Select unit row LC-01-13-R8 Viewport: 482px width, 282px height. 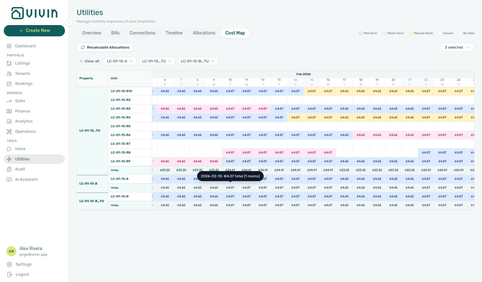click(x=130, y=153)
